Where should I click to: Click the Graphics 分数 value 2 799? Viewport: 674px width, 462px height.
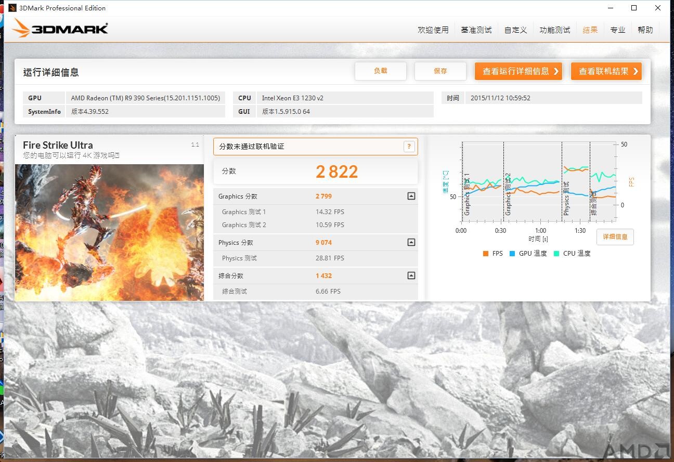tap(323, 196)
